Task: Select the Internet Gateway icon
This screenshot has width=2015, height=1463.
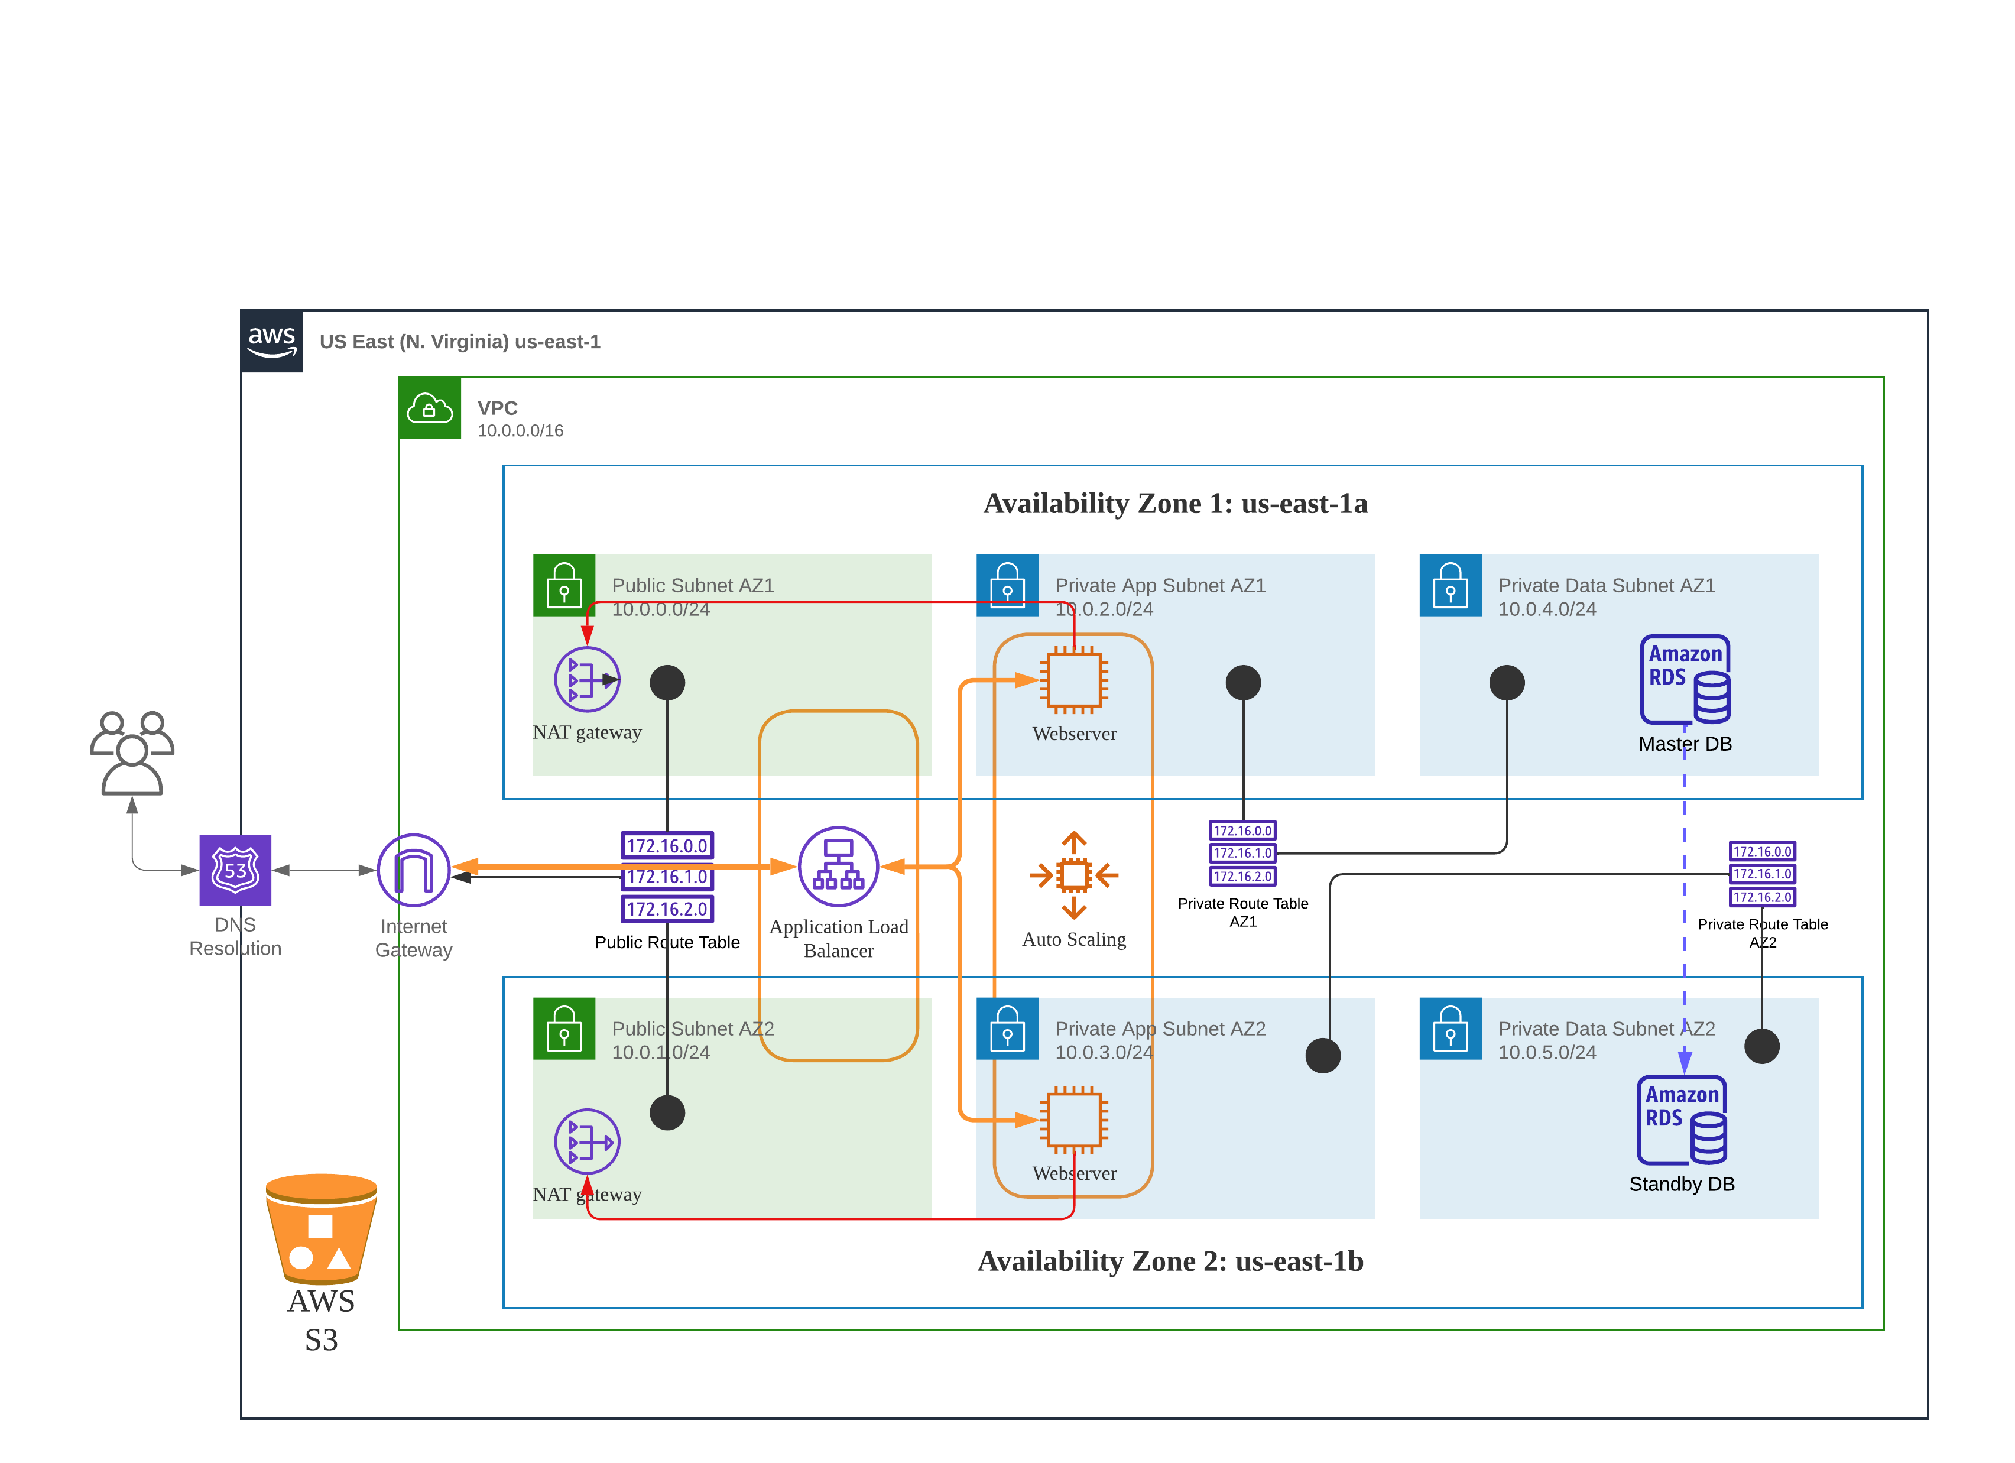Action: pyautogui.click(x=413, y=870)
